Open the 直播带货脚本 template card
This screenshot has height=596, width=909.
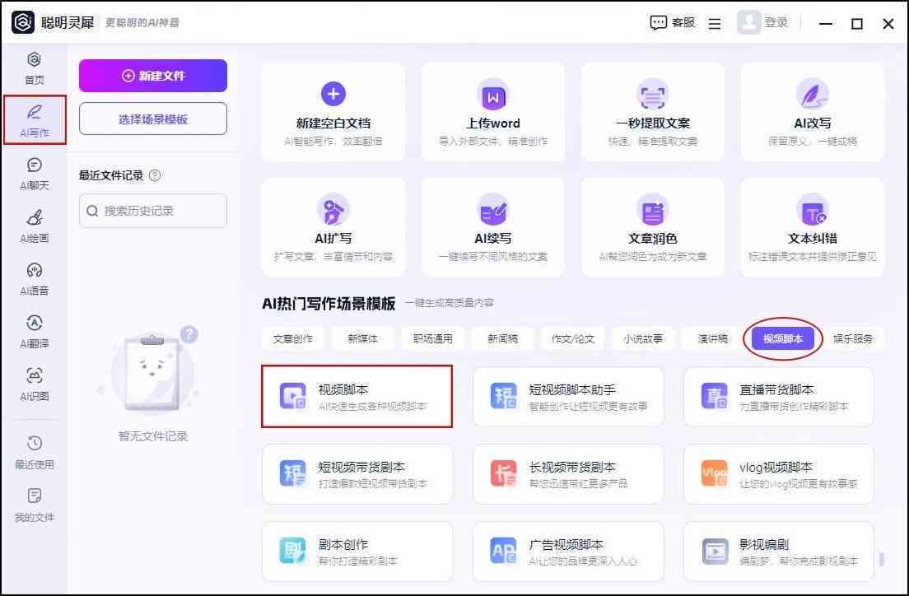(779, 397)
